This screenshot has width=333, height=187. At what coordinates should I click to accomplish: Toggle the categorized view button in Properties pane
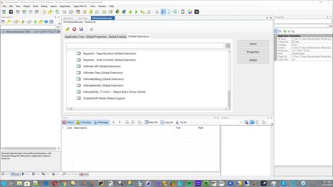[276, 31]
